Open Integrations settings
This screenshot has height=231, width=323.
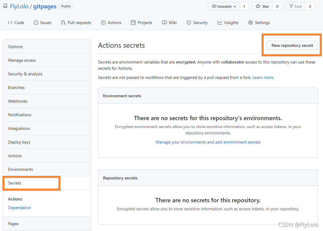point(47,128)
